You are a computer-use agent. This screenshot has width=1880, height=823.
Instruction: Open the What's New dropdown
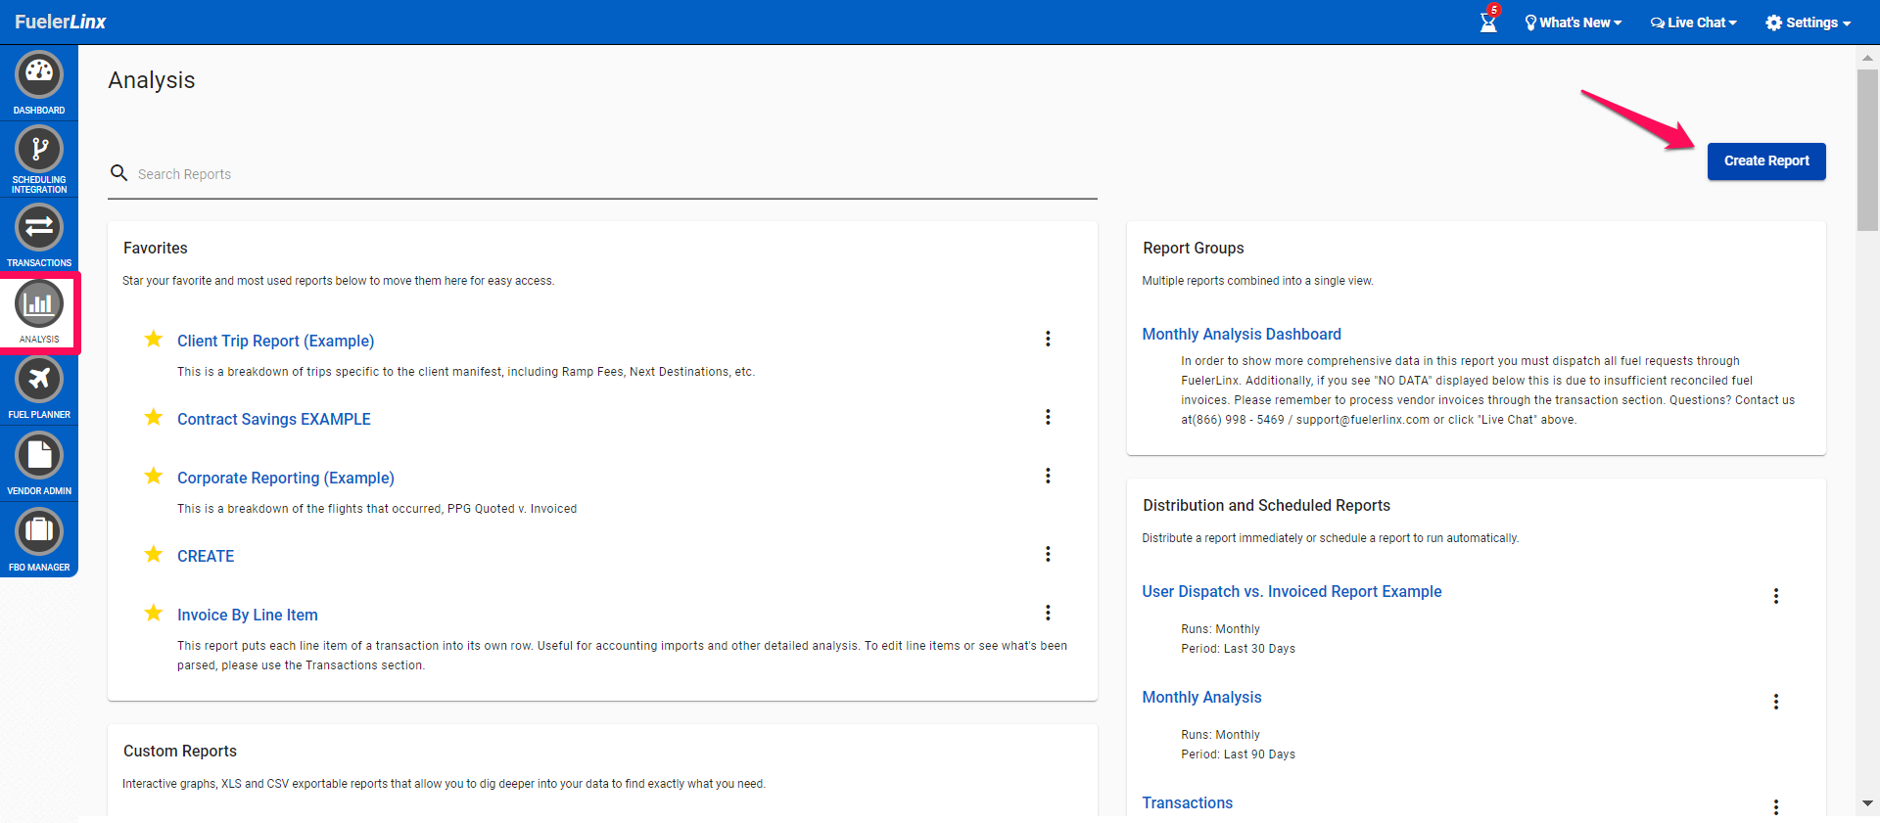(1573, 23)
